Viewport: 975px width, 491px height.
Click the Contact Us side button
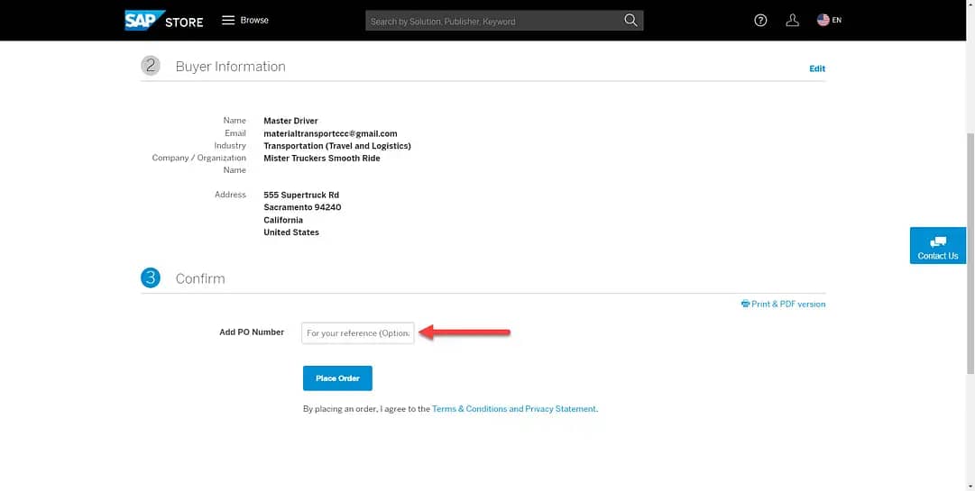[938, 245]
